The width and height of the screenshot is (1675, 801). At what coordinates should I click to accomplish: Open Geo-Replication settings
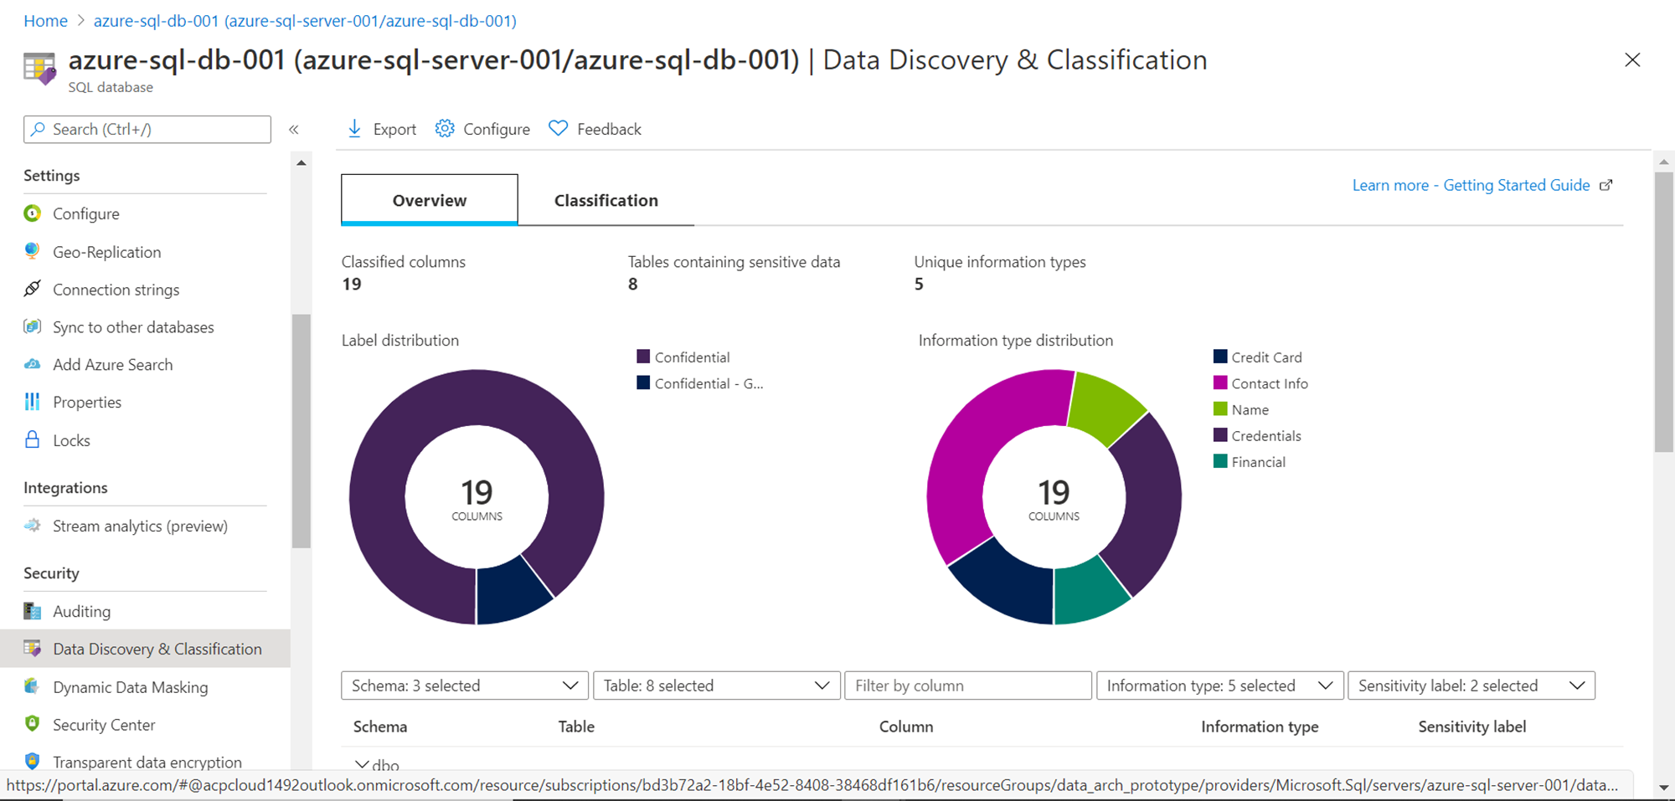106,252
